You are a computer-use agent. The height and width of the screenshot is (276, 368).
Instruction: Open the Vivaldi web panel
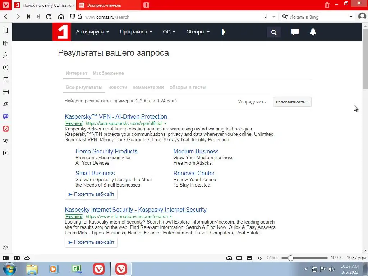coord(6,129)
